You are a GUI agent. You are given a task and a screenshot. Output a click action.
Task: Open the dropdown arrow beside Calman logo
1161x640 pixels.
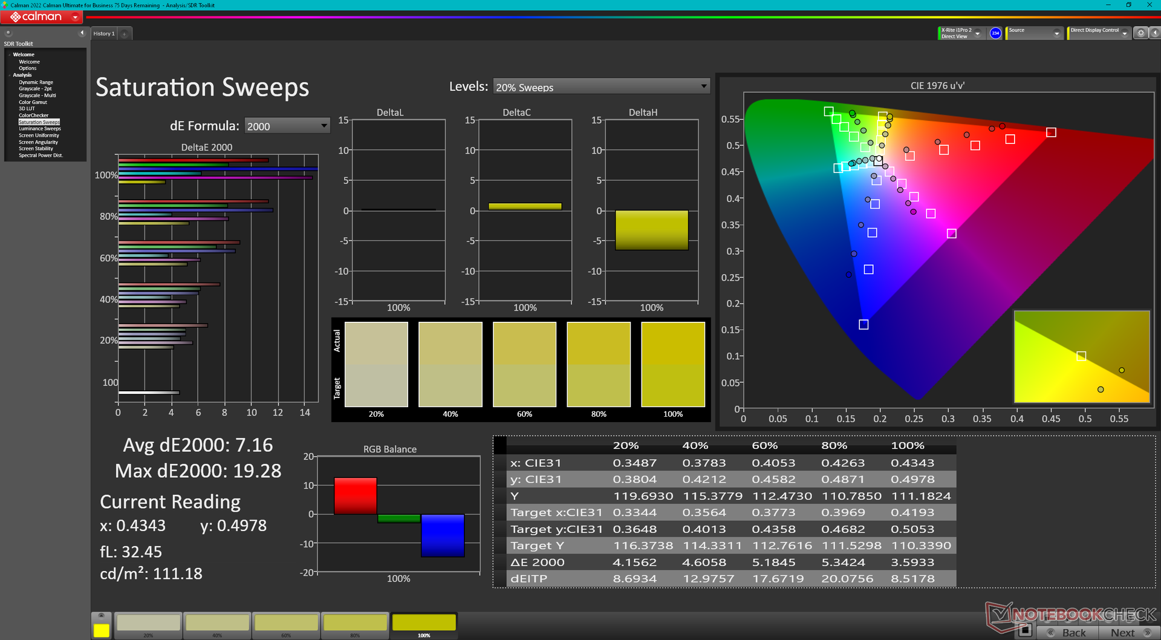(75, 18)
